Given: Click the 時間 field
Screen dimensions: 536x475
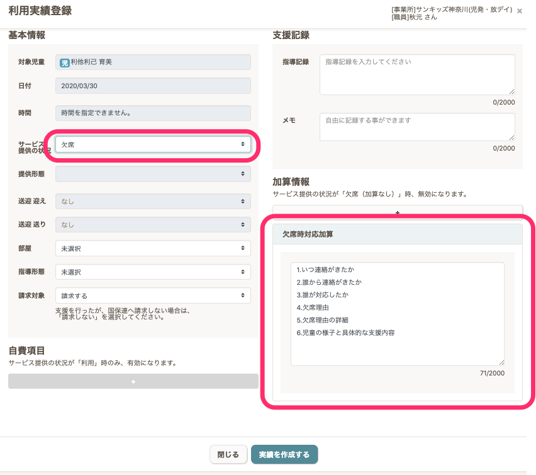Looking at the screenshot, I should point(153,113).
